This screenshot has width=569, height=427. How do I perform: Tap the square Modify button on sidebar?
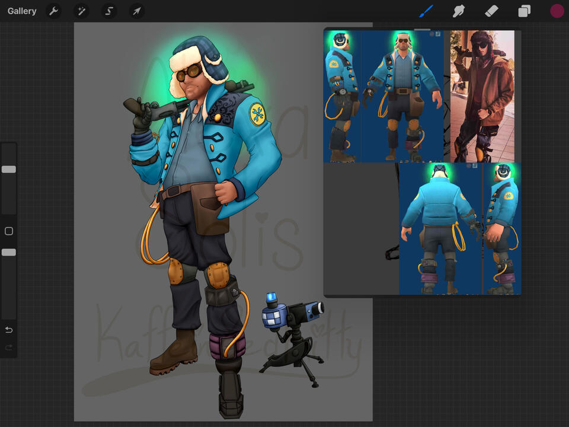coord(9,231)
